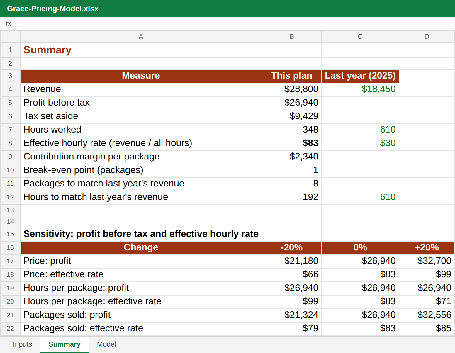Select 'Packages to match last year's revenue' cell
This screenshot has height=353, width=455.
(x=141, y=184)
